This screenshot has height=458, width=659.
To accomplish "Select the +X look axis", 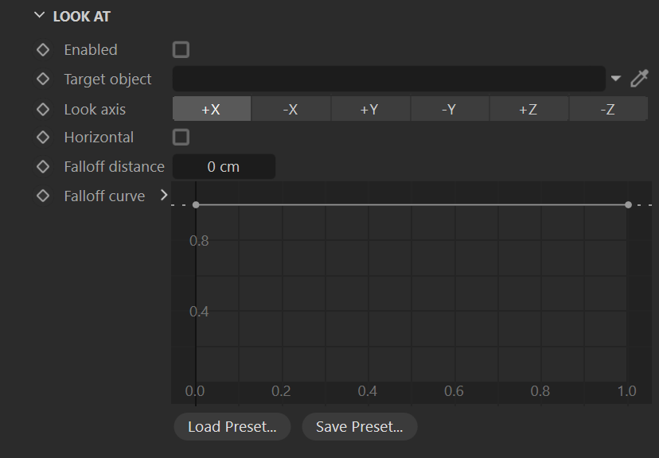I will [212, 109].
